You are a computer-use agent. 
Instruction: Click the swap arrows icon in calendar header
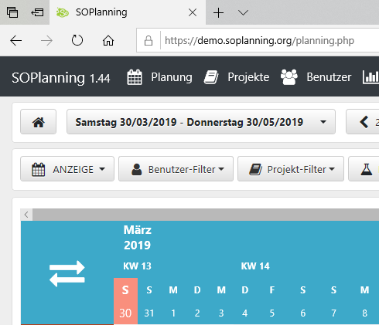(67, 273)
